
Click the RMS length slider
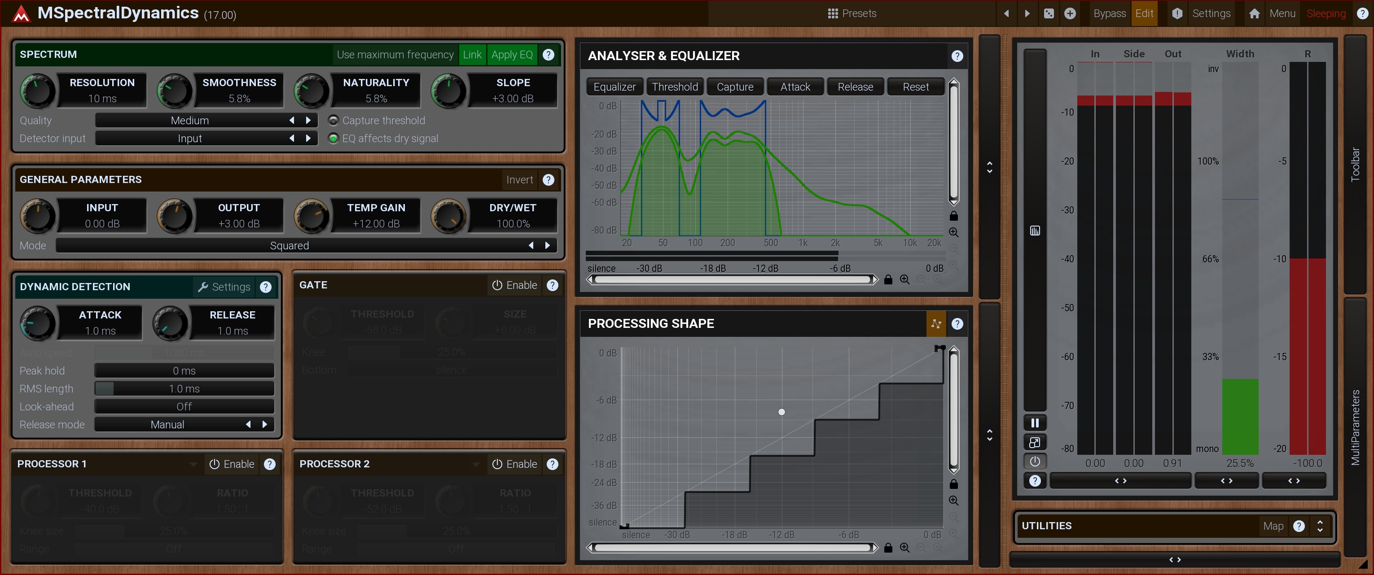tap(184, 388)
